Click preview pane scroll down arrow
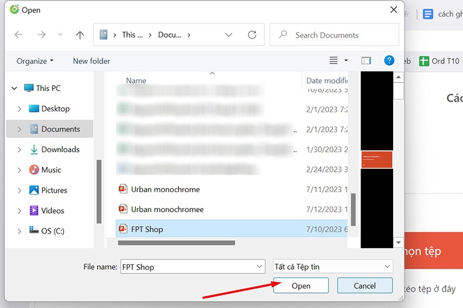This screenshot has width=463, height=308. pos(398,243)
